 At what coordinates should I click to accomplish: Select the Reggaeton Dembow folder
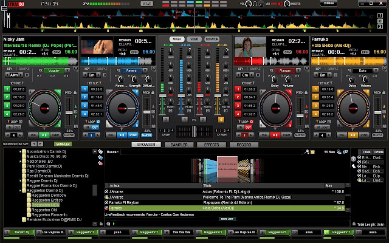pyautogui.click(x=49, y=196)
